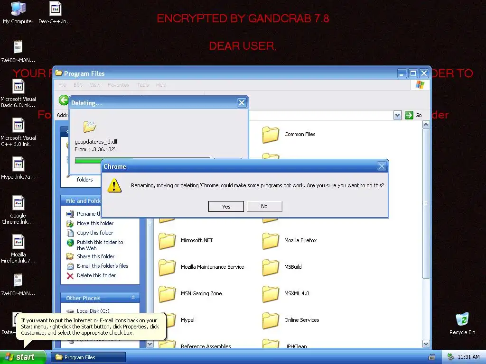This screenshot has width=486, height=364.
Task: Click the green Back arrow button
Action: 64,100
